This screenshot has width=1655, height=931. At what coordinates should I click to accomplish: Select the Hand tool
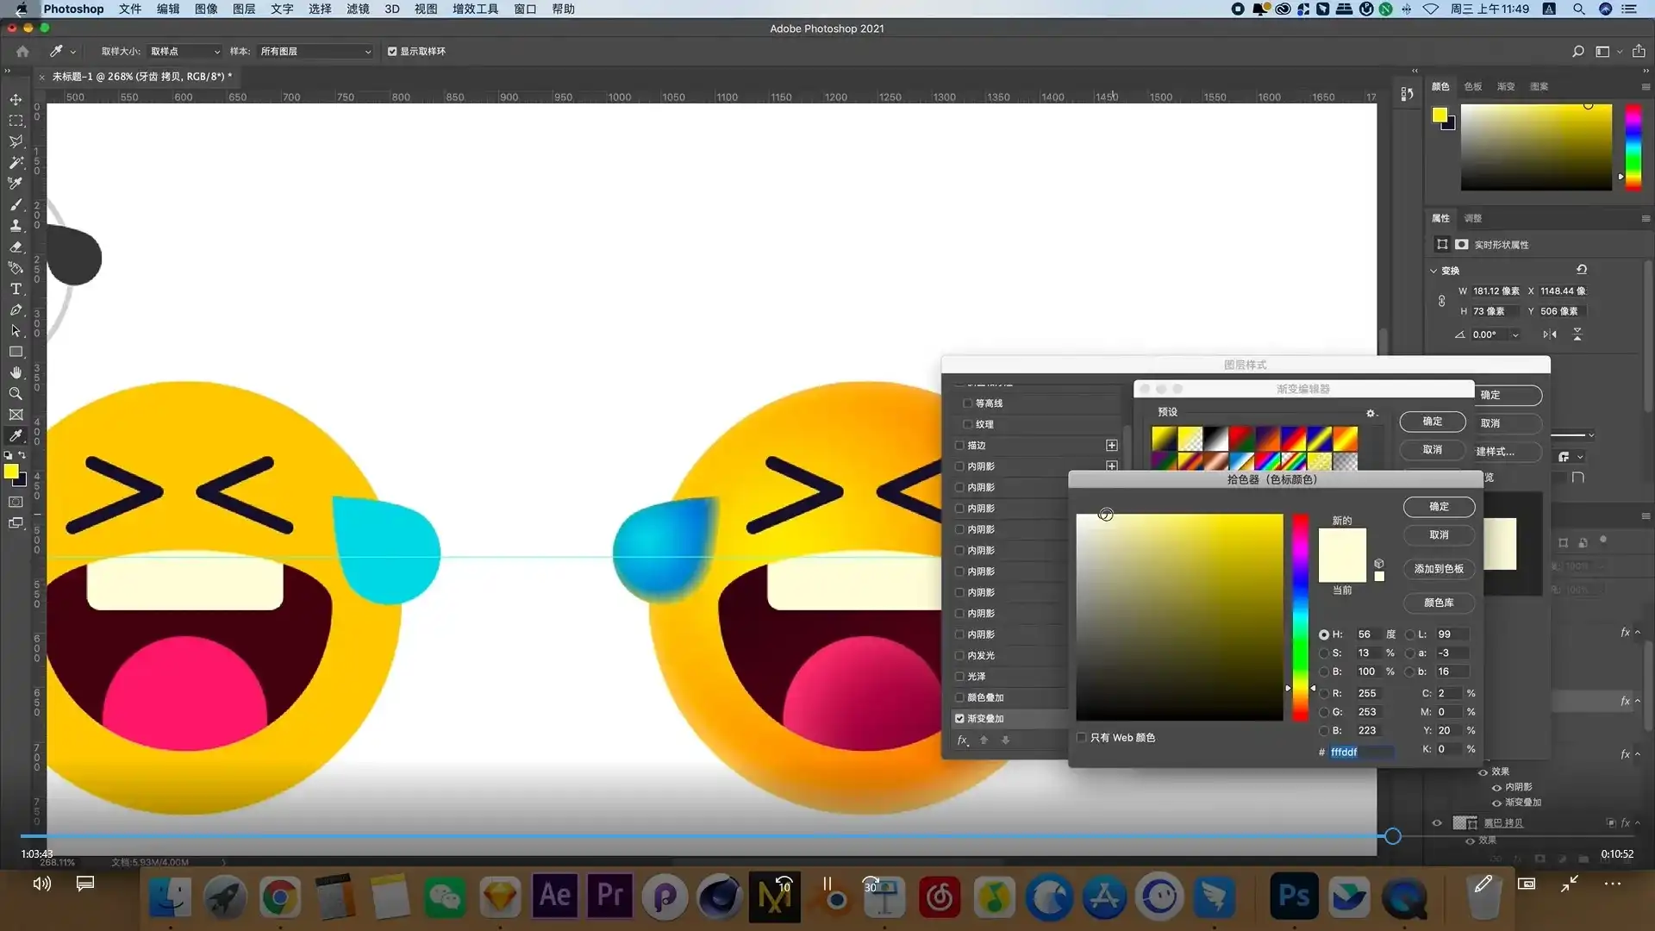pyautogui.click(x=16, y=372)
